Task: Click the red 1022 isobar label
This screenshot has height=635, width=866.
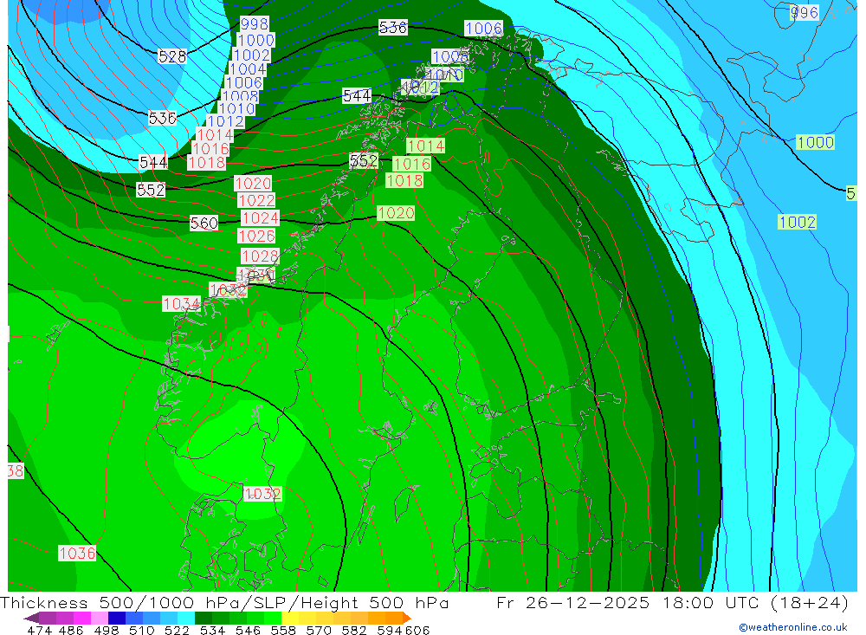Action: (256, 200)
